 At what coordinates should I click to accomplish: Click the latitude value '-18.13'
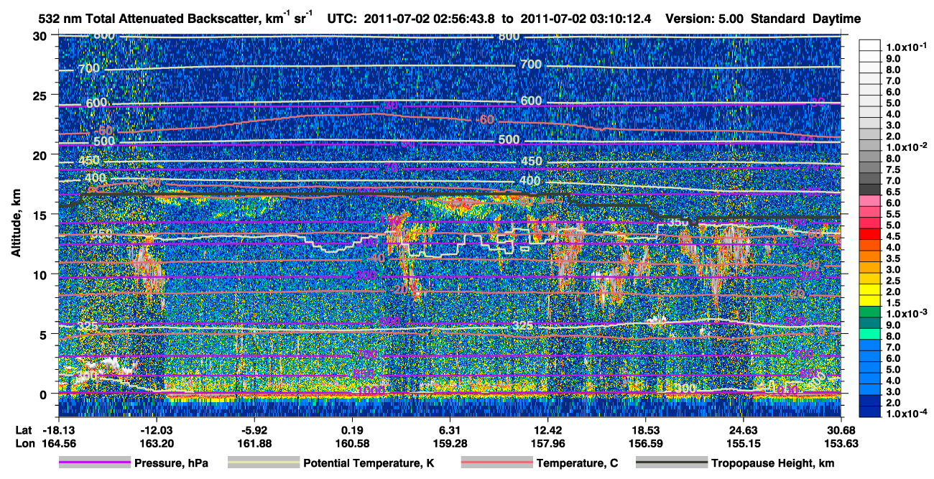pyautogui.click(x=58, y=429)
